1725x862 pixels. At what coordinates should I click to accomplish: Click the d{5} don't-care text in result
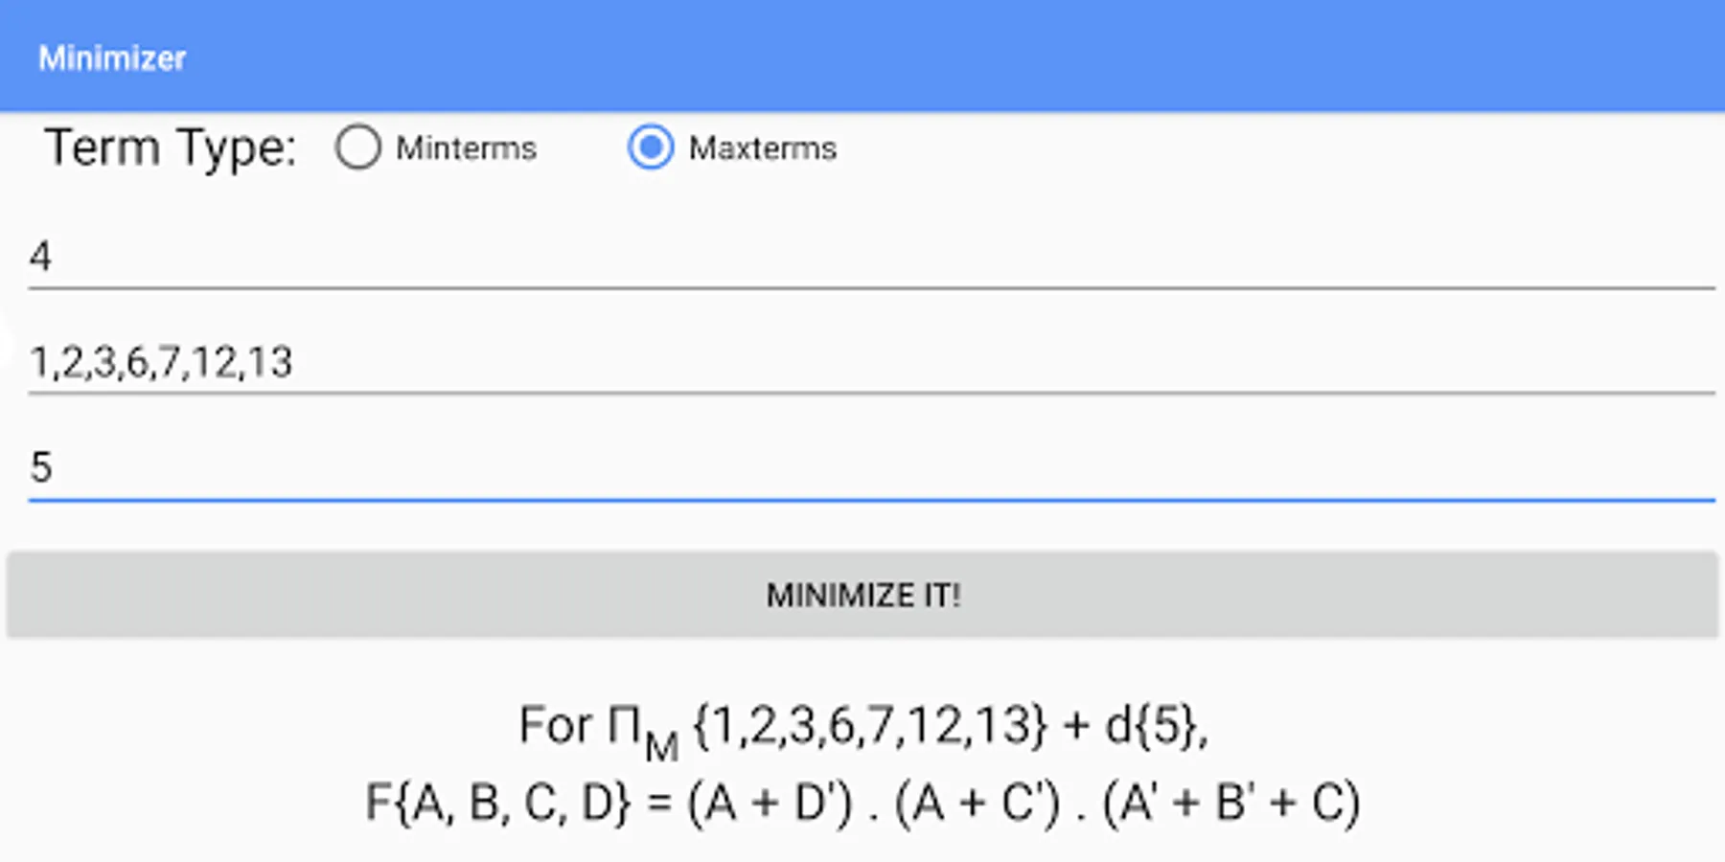(x=1153, y=725)
